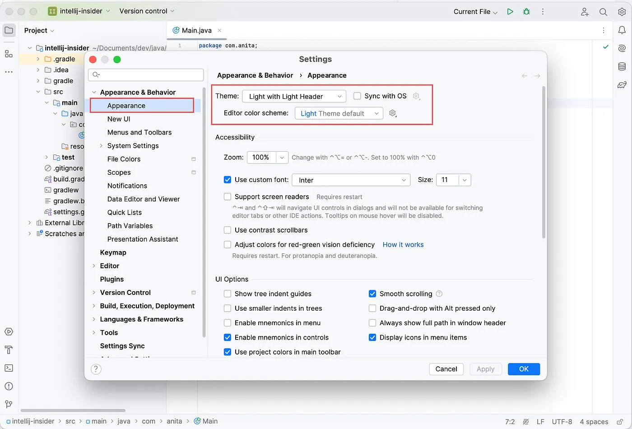The image size is (632, 429).
Task: Open the Editor color scheme dropdown
Action: tap(339, 113)
